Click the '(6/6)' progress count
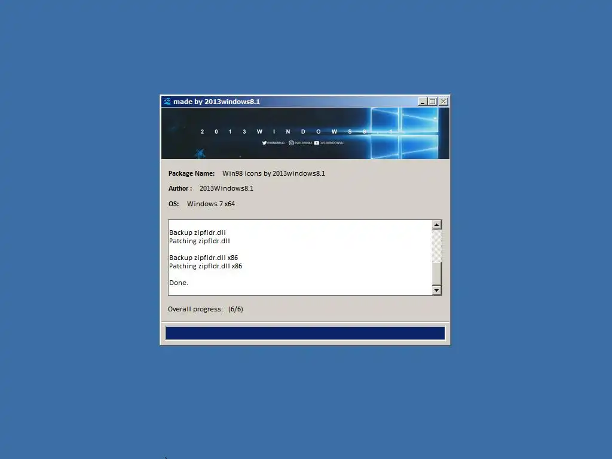Viewport: 612px width, 459px height. point(235,309)
